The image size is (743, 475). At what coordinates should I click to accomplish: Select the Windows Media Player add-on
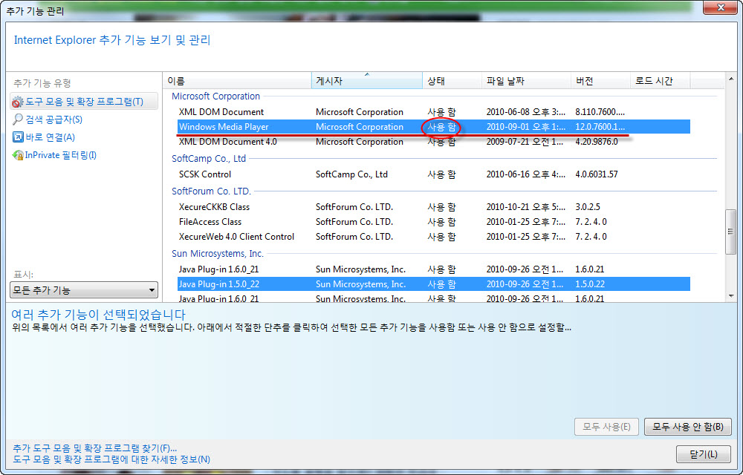(x=434, y=127)
